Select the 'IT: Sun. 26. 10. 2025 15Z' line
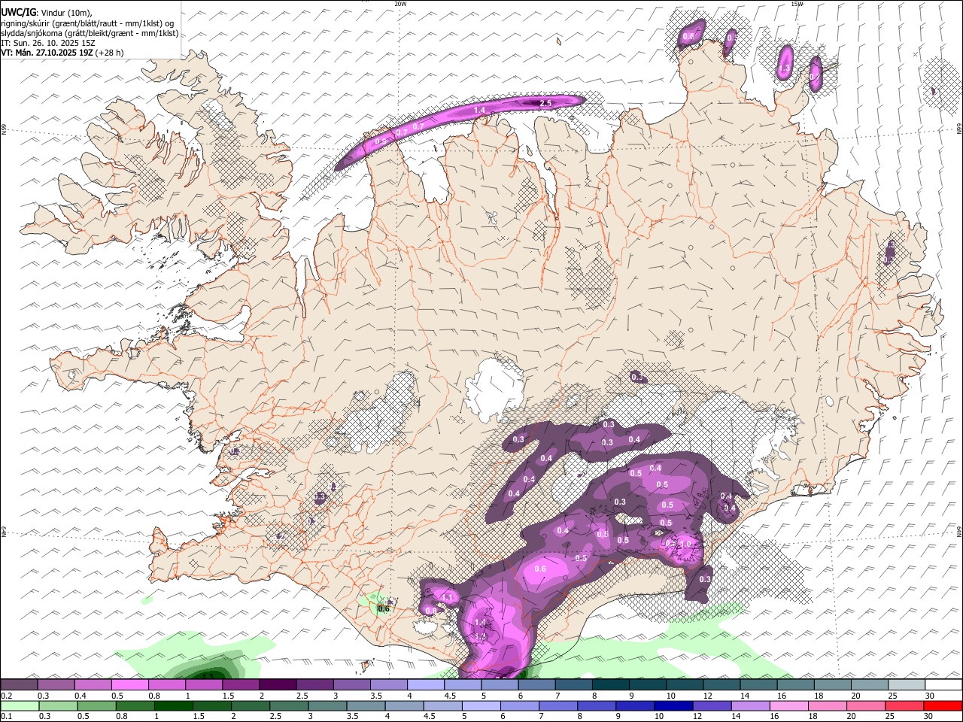Screen dimensions: 963x722 [x=47, y=43]
